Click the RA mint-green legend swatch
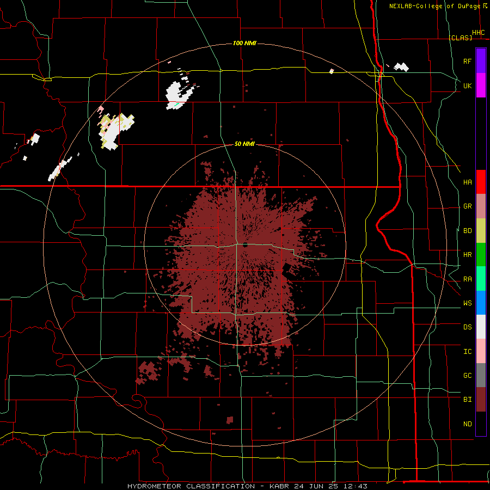 (481, 279)
